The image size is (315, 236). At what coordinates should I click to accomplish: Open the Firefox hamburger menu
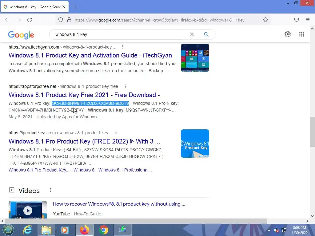308,20
